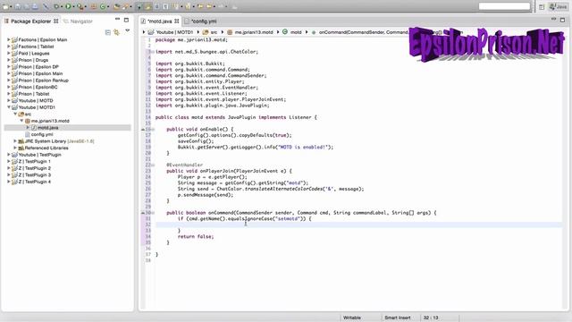Viewport: 572px width, 322px height.
Task: Click the Save All toolbar icon
Action: pyautogui.click(x=26, y=6)
